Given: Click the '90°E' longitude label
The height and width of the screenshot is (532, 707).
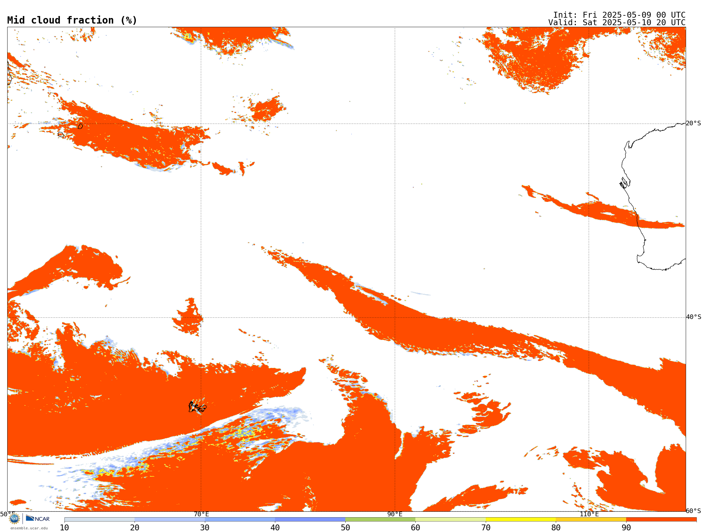Looking at the screenshot, I should pyautogui.click(x=395, y=514).
